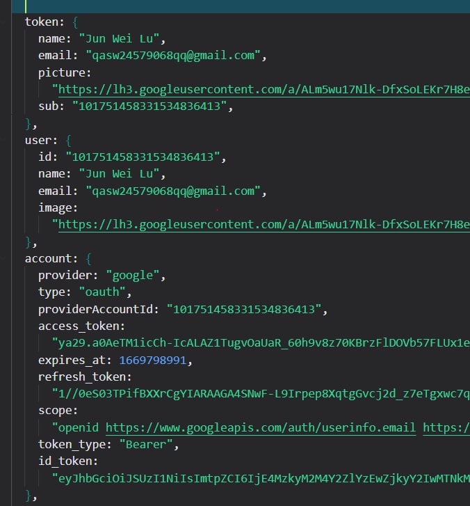Click the refresh token string starting "1//0eS03"
This screenshot has height=506, width=470.
coord(261,394)
